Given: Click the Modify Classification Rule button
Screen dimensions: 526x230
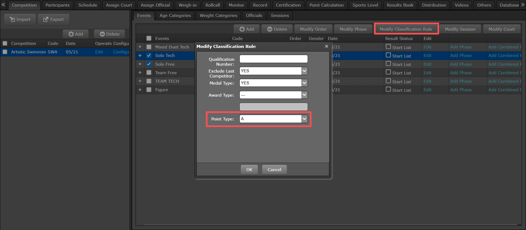Looking at the screenshot, I should [406, 29].
